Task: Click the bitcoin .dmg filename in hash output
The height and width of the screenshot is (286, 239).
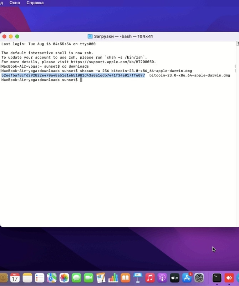Action: pos(190,75)
